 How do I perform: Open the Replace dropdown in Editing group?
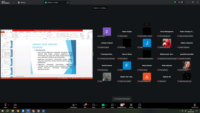pos(83,35)
